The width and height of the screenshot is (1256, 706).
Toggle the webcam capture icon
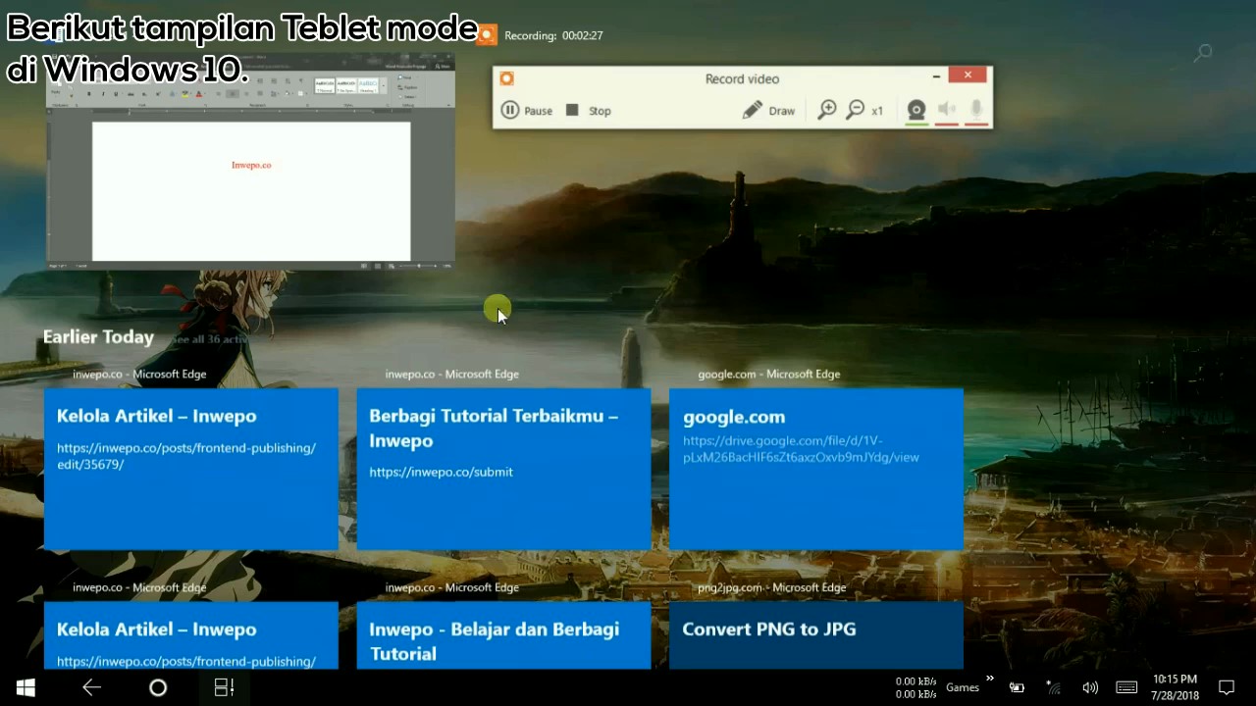click(x=916, y=110)
